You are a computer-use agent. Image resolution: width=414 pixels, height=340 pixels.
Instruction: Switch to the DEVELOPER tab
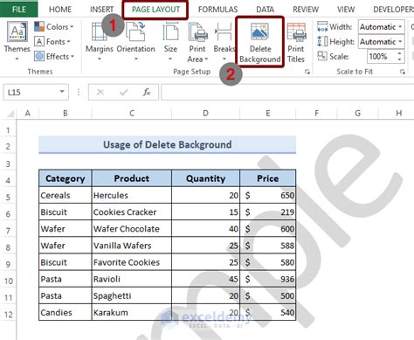tap(393, 10)
